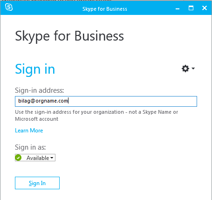Click the Sign-in address label
This screenshot has width=212, height=200.
40,90
